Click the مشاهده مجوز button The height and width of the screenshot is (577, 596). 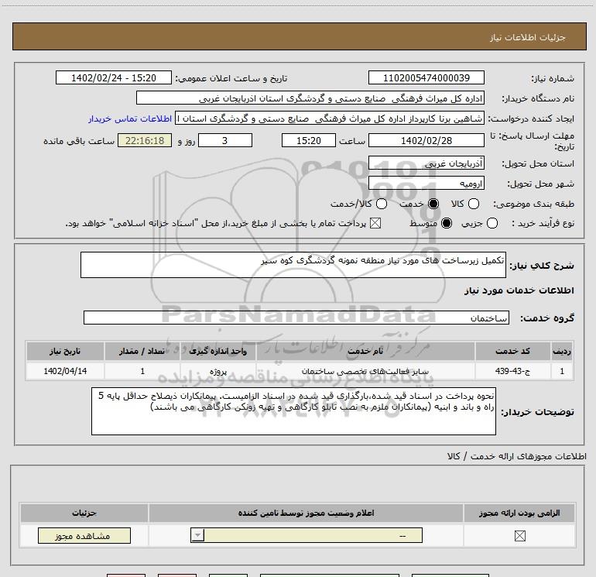[x=84, y=535]
